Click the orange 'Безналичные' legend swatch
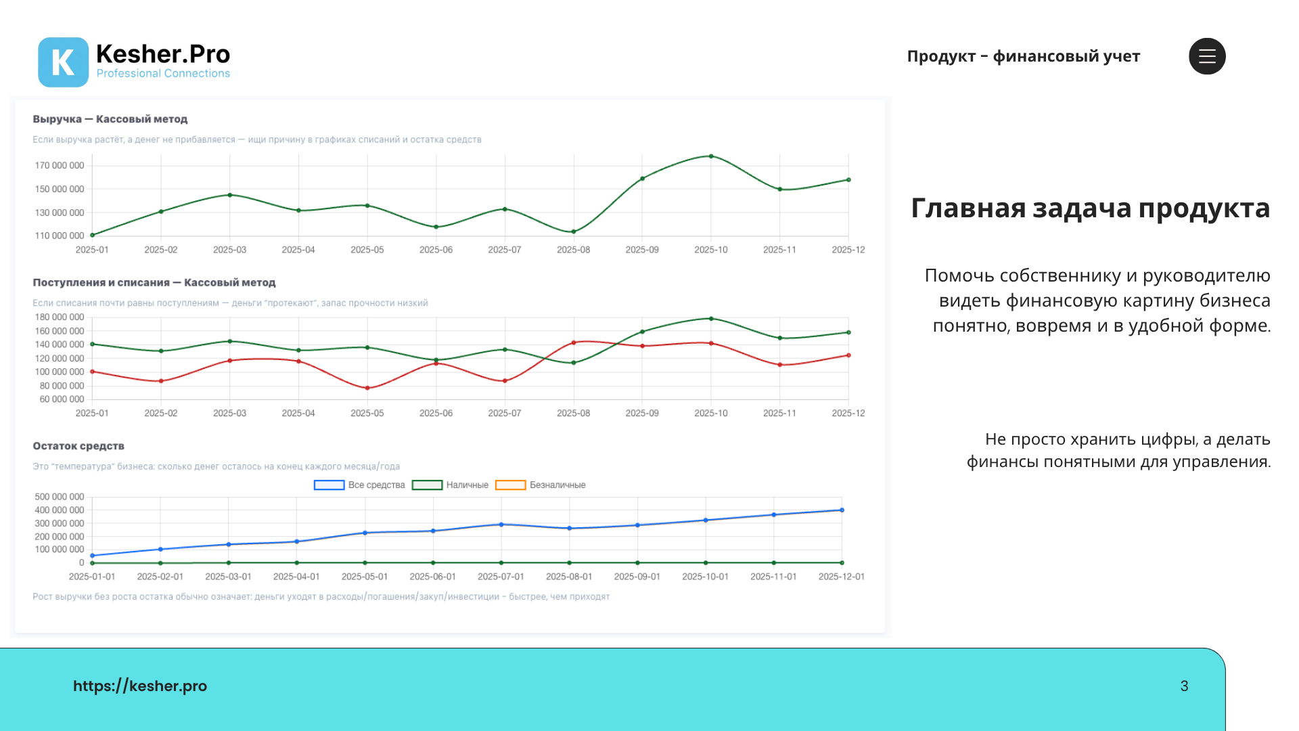The width and height of the screenshot is (1299, 731). click(511, 485)
